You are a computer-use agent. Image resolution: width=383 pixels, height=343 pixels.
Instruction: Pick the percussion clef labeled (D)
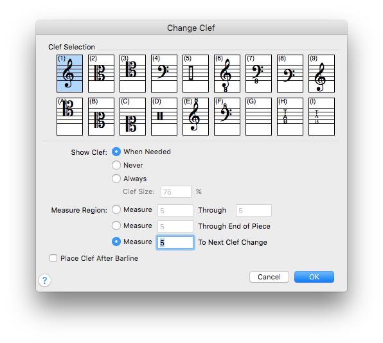click(x=164, y=116)
